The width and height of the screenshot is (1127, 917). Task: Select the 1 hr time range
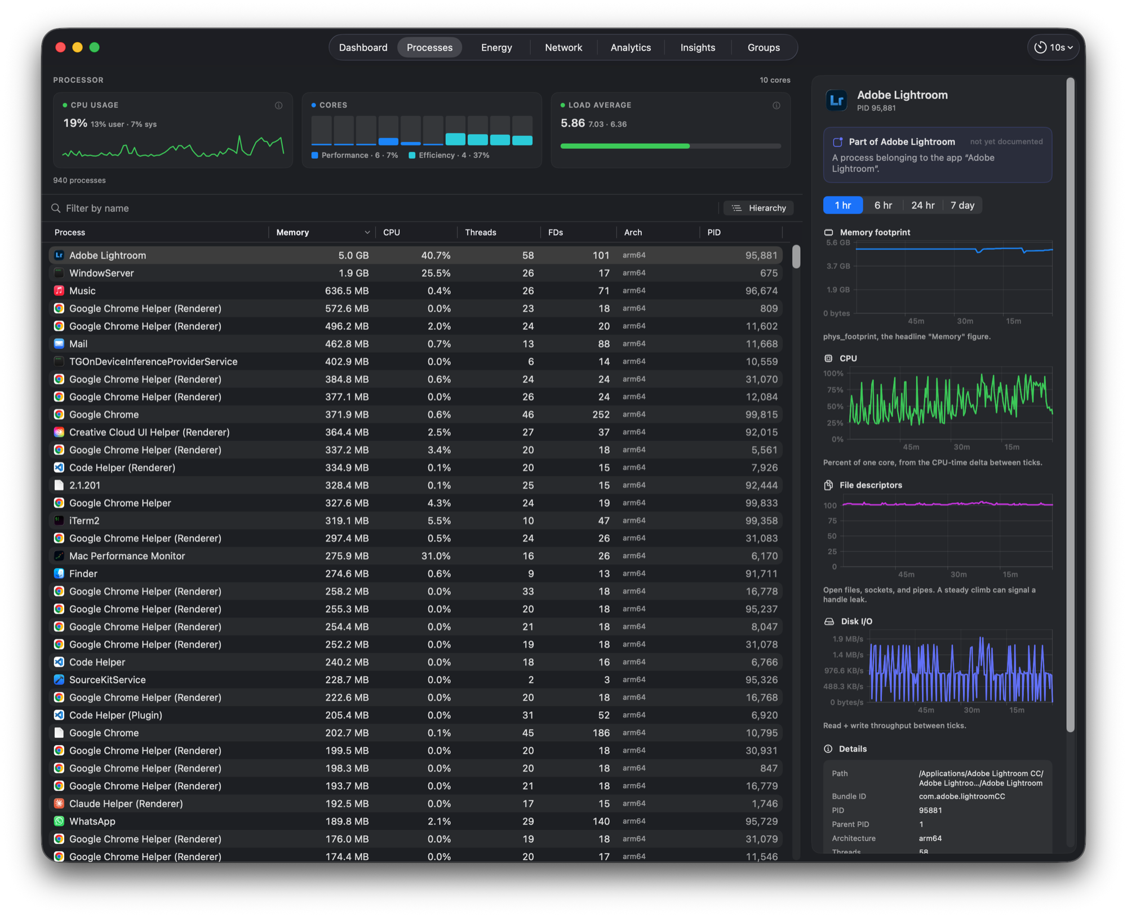click(x=843, y=205)
